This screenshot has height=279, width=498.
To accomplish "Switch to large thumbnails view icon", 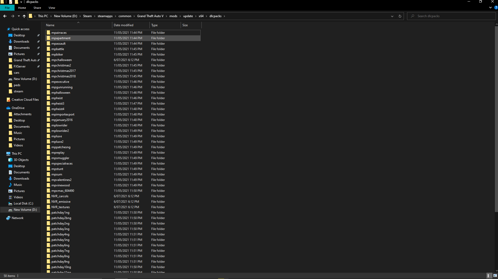I will pos(495,276).
